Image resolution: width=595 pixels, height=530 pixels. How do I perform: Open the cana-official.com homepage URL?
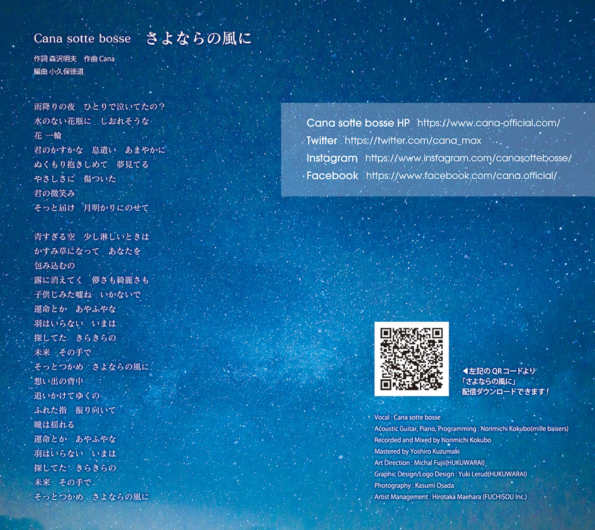[488, 123]
